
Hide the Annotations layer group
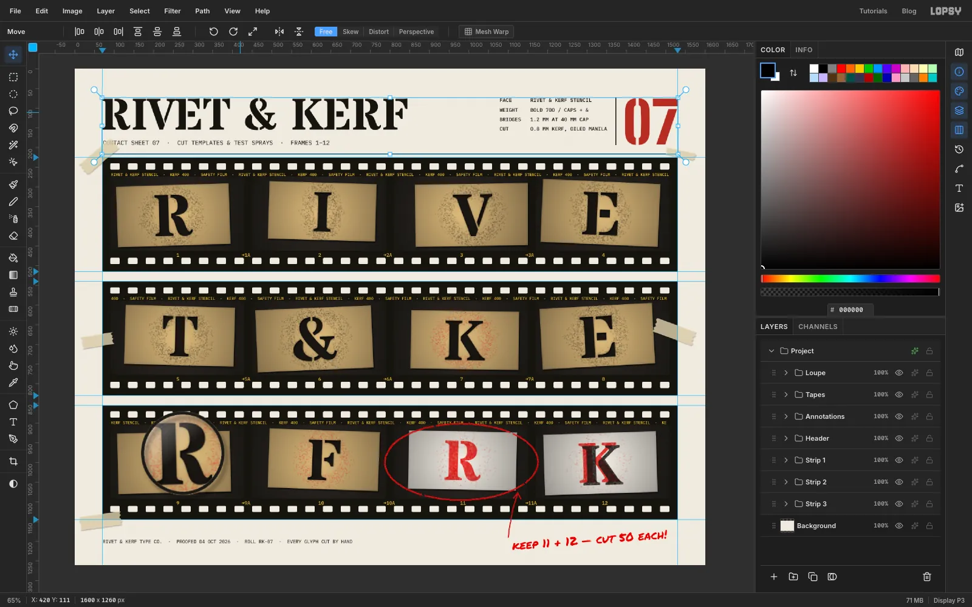[899, 416]
